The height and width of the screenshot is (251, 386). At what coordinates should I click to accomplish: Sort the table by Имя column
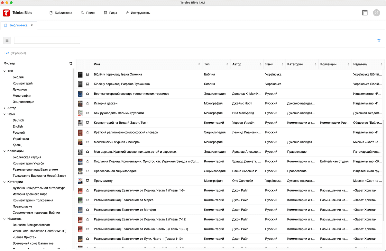(199, 64)
